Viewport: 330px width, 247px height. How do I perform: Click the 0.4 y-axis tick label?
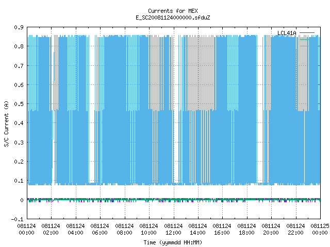(x=19, y=123)
